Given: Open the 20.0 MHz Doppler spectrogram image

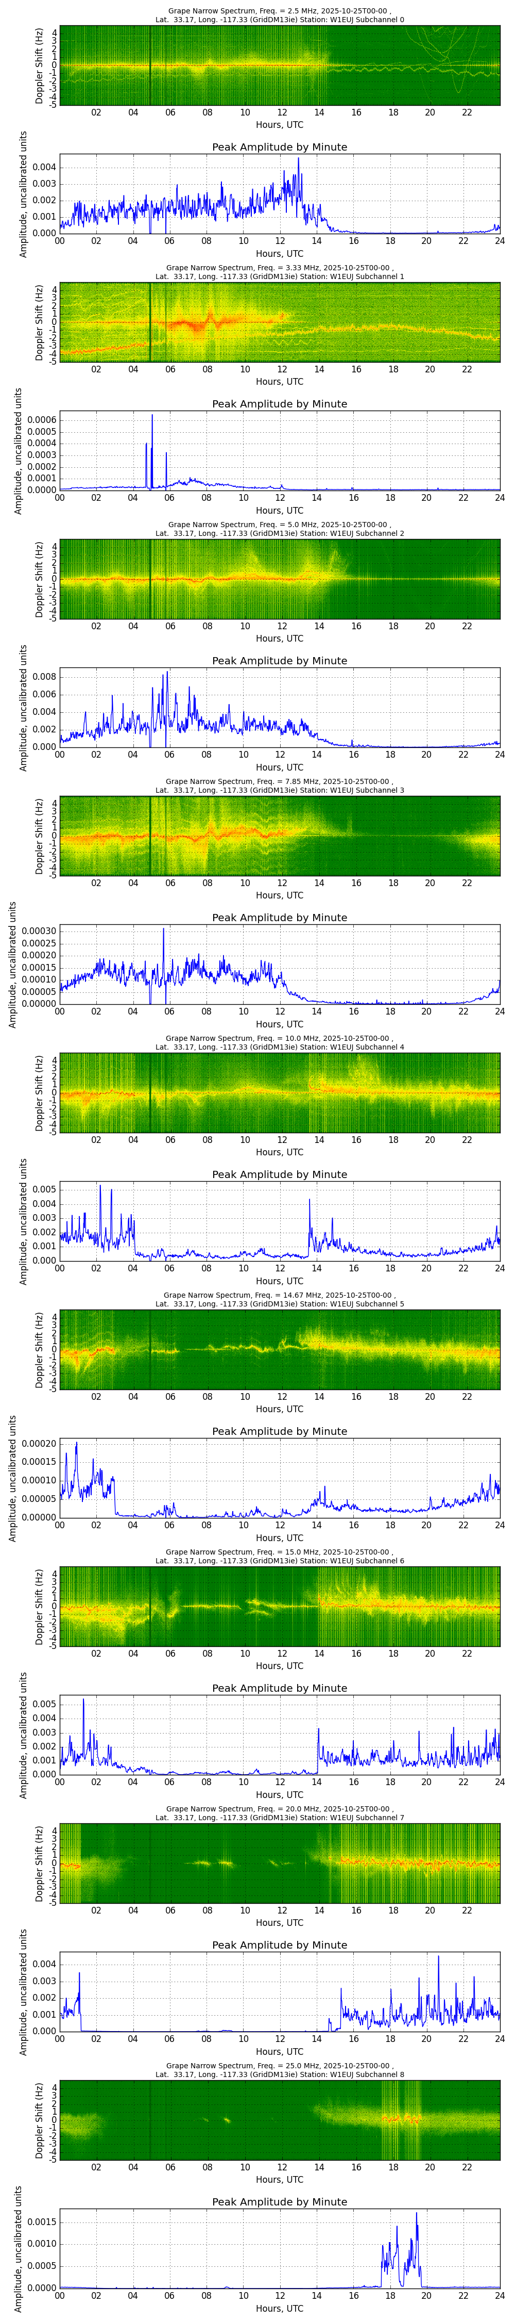Looking at the screenshot, I should tap(279, 1862).
